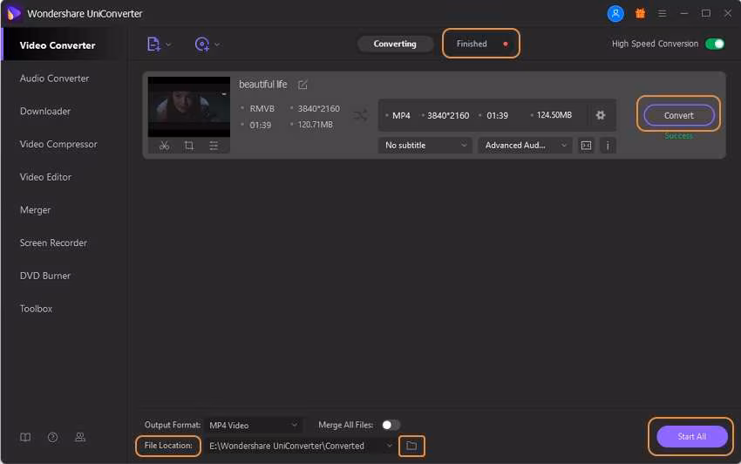Go to Downloader section
The width and height of the screenshot is (741, 464).
coord(45,111)
